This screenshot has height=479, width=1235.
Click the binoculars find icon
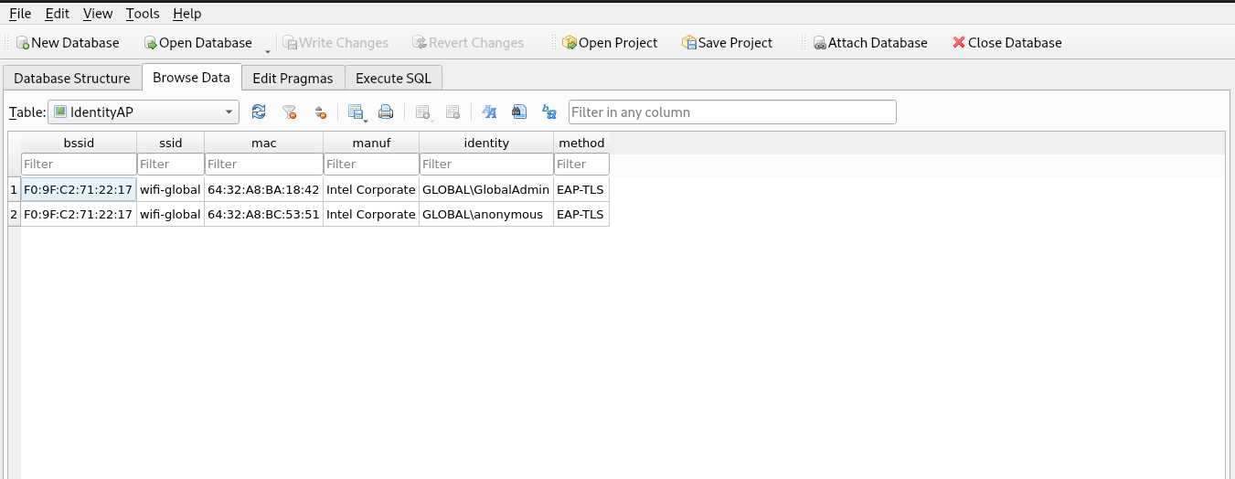click(x=519, y=112)
